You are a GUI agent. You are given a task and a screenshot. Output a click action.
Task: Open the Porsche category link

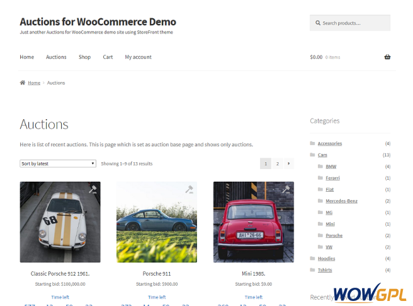pyautogui.click(x=334, y=235)
